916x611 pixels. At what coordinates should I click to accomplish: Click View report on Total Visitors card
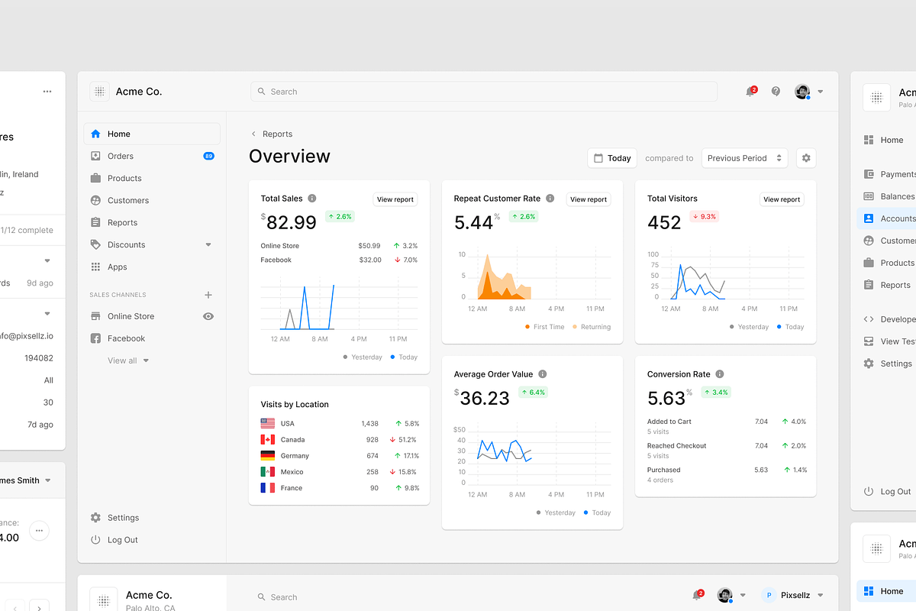point(781,199)
